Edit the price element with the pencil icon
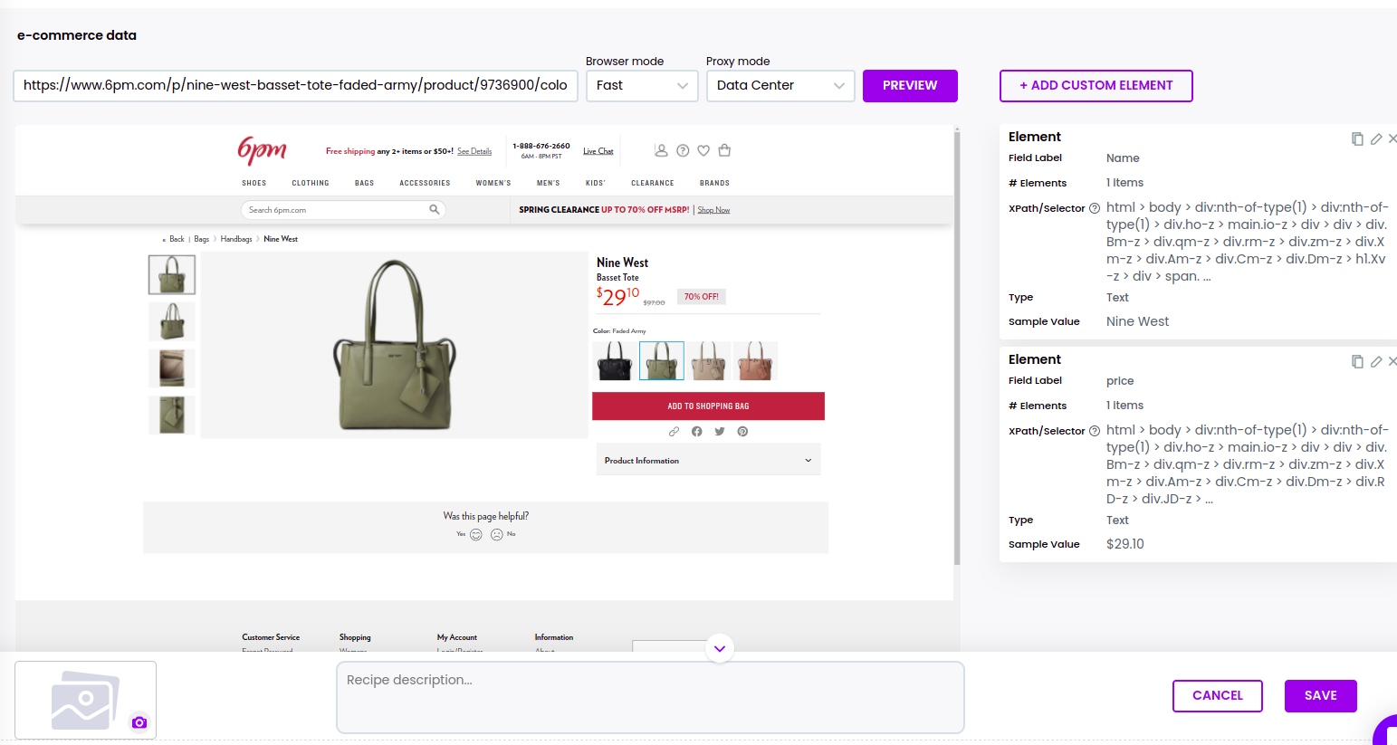This screenshot has height=745, width=1397. click(x=1376, y=361)
